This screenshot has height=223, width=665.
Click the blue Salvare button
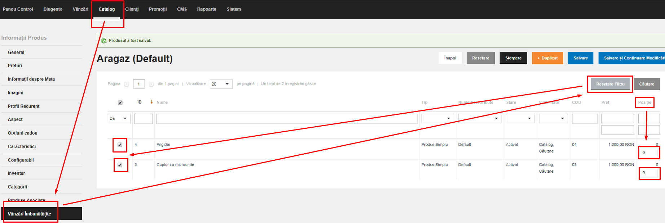[x=581, y=58]
